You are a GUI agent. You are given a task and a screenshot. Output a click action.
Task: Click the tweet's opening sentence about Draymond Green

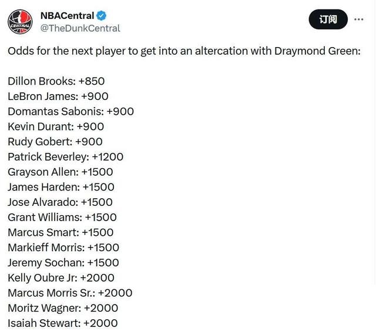183,51
